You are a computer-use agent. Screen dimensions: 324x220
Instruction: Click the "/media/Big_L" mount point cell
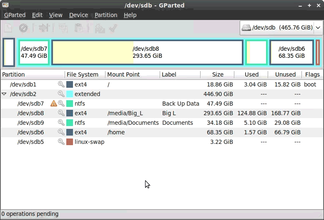coord(125,113)
